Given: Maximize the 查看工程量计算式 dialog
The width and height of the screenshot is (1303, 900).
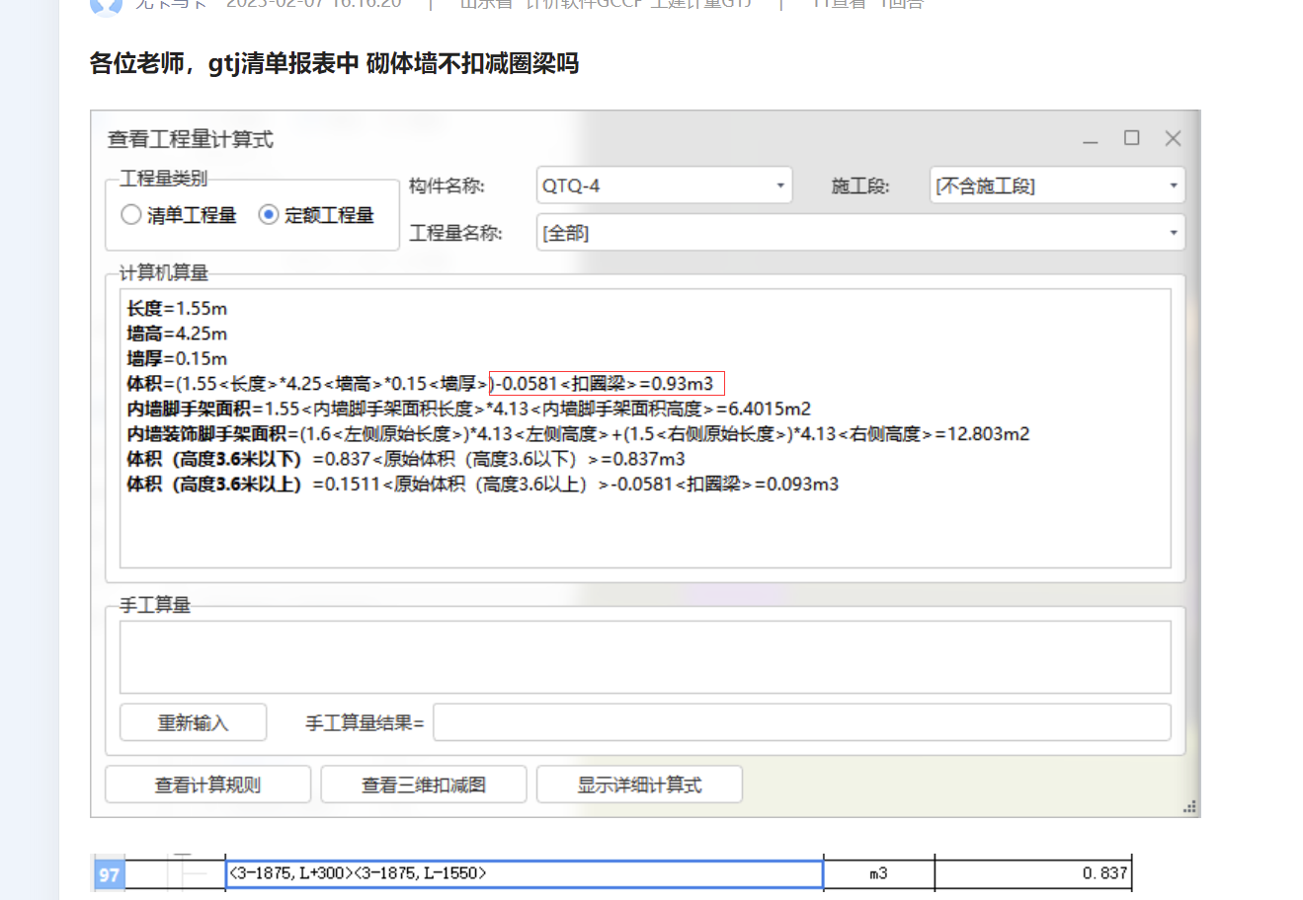Looking at the screenshot, I should click(x=1132, y=138).
